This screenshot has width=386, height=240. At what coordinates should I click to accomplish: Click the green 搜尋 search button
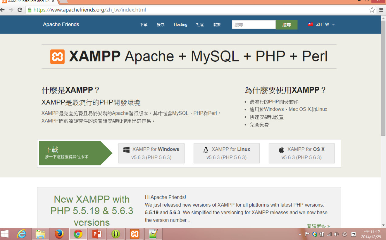pyautogui.click(x=287, y=25)
